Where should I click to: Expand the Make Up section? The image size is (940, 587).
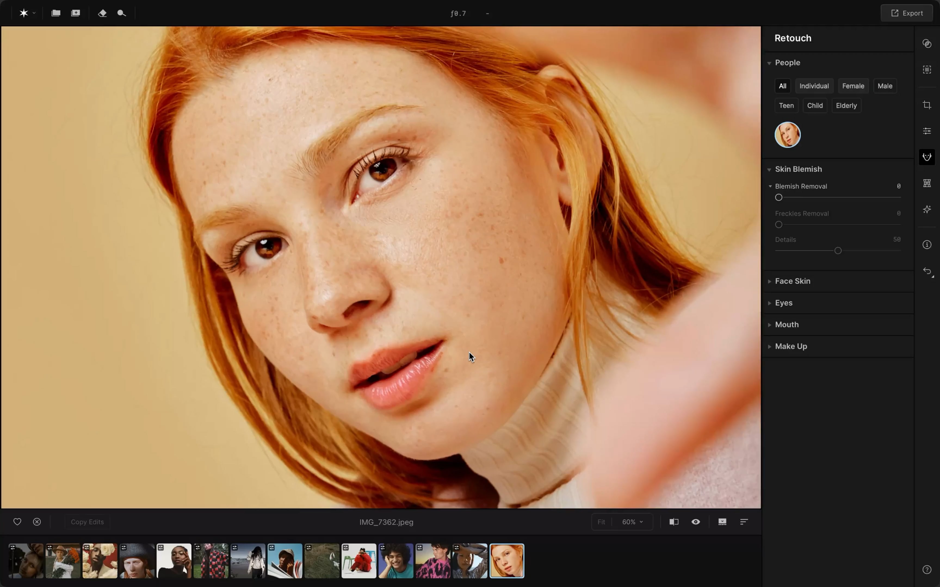791,346
